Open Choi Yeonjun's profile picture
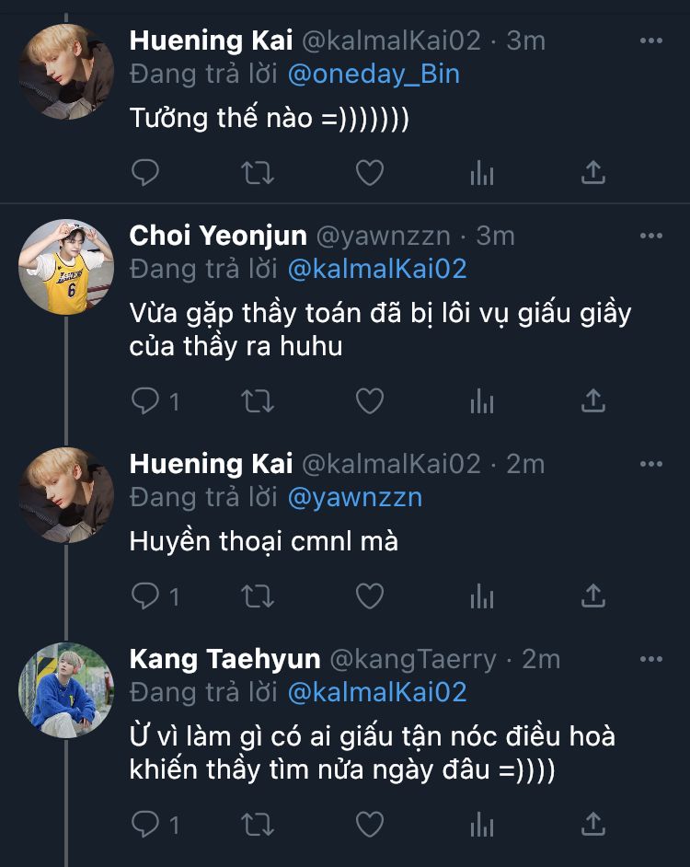The width and height of the screenshot is (690, 867). tap(66, 267)
